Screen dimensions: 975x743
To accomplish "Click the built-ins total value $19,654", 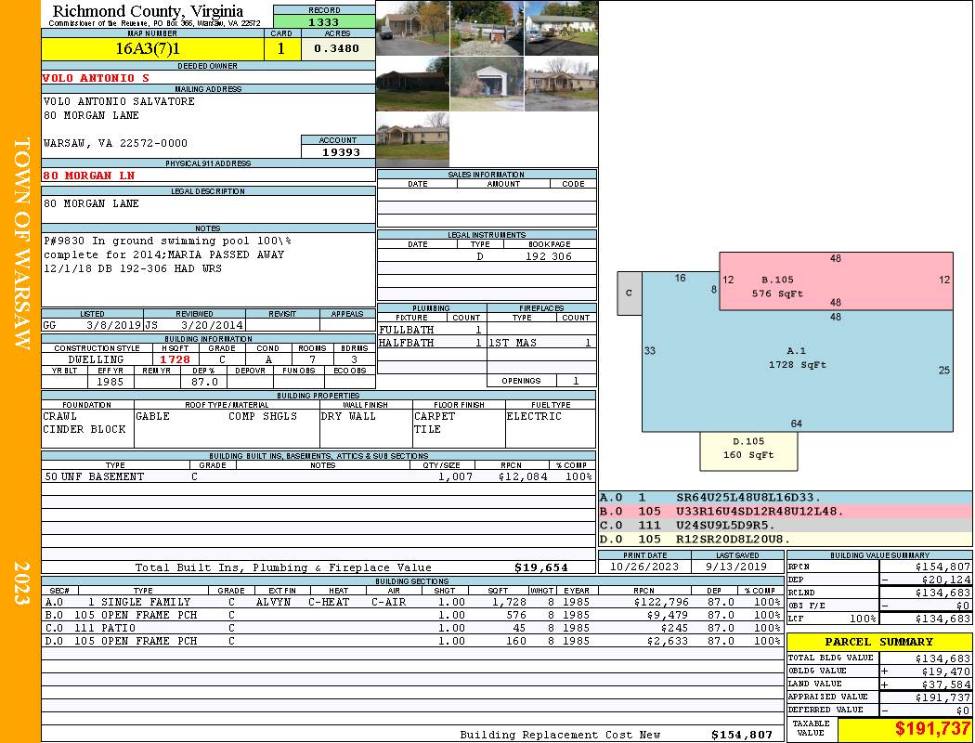I will (541, 567).
